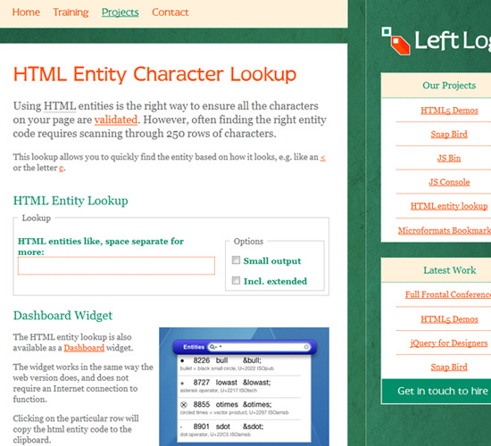Follow the 'validated' link in the intro

point(115,120)
